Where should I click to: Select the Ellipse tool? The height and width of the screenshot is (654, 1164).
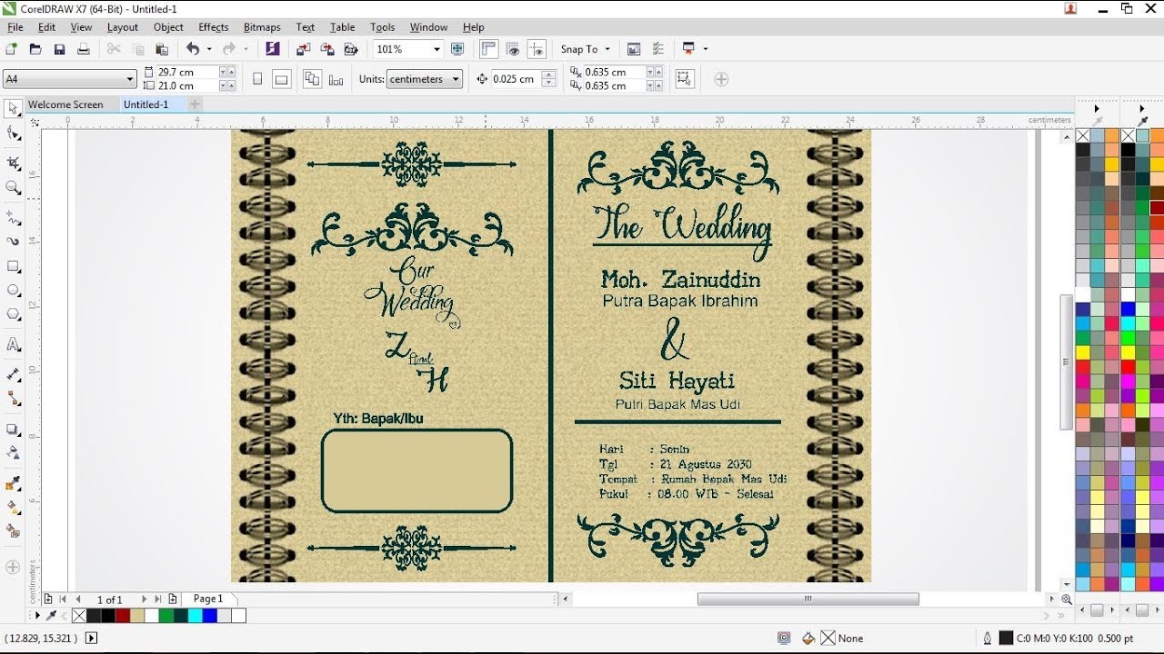tap(13, 291)
